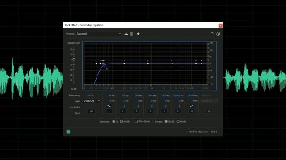Screen dimensions: 286x160
Task: Click the L control point on the graph
Action: (97, 64)
